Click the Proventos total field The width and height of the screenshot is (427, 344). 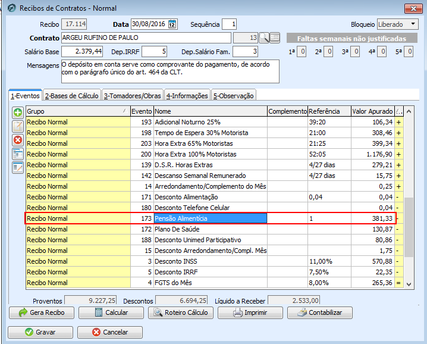[90, 301]
